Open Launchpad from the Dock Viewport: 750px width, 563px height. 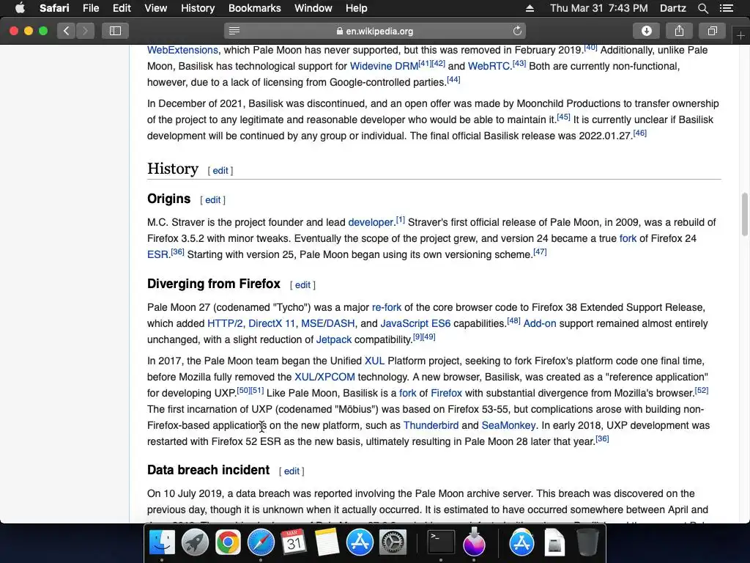tap(195, 542)
